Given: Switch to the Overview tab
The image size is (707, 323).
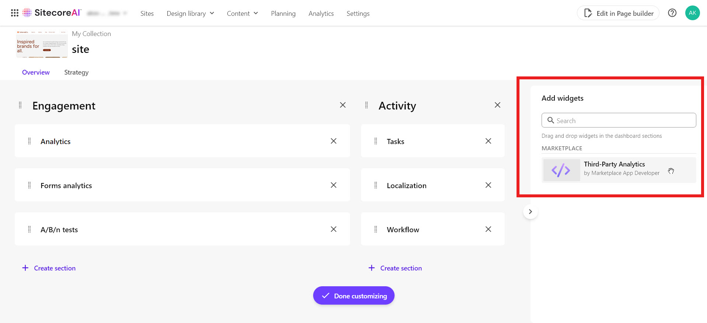Looking at the screenshot, I should tap(36, 72).
